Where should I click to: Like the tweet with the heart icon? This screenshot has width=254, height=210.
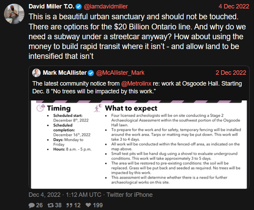pos(88,205)
